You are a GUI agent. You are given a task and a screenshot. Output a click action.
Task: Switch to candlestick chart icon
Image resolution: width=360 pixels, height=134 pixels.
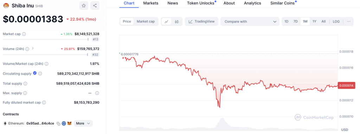176,21
